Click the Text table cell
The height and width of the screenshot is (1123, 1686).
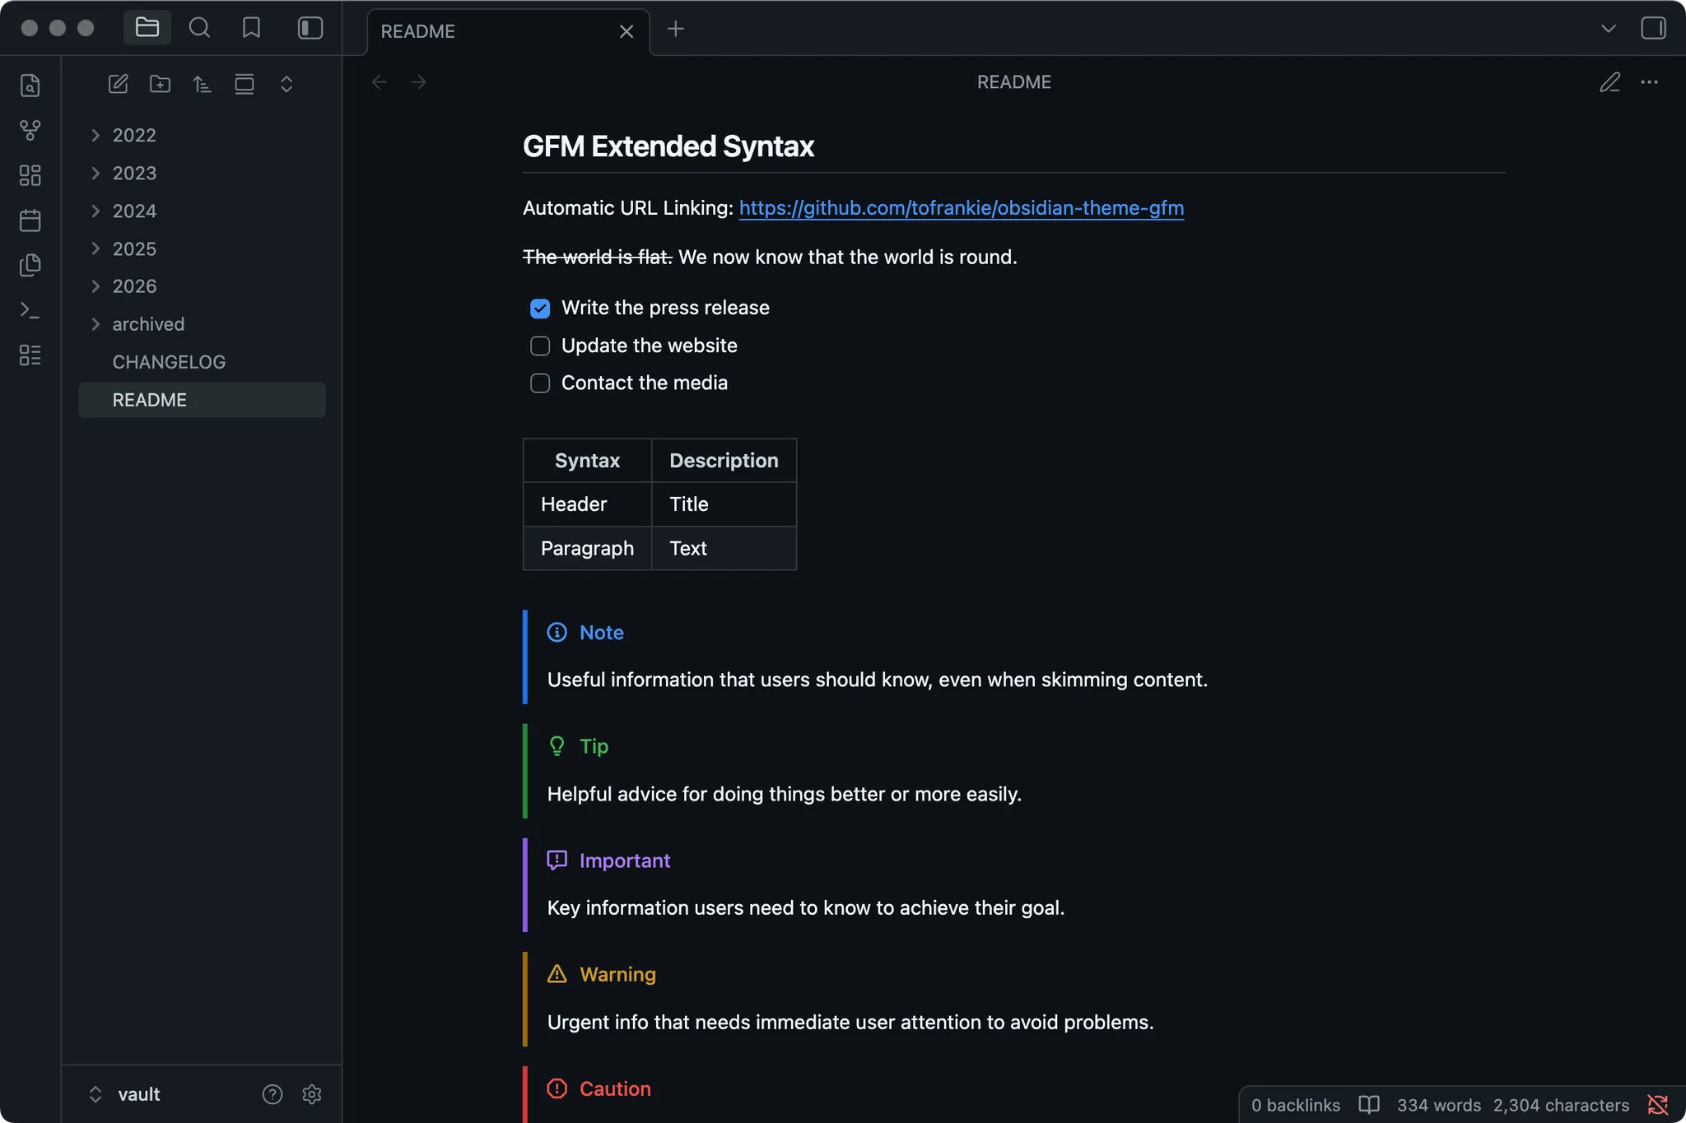[724, 549]
